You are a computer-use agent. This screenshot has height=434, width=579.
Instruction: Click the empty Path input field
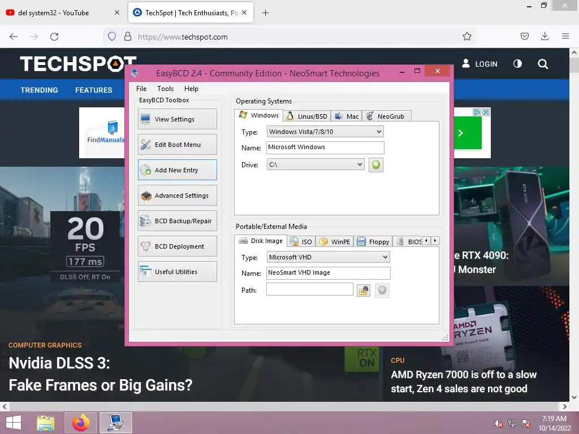(x=310, y=289)
